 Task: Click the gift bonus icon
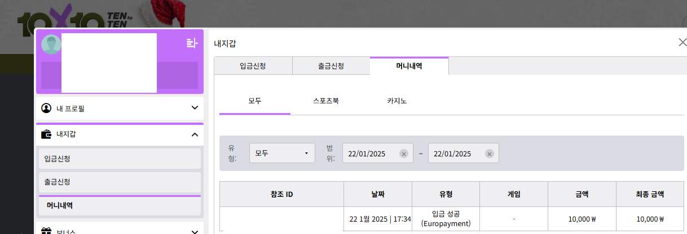pyautogui.click(x=46, y=231)
